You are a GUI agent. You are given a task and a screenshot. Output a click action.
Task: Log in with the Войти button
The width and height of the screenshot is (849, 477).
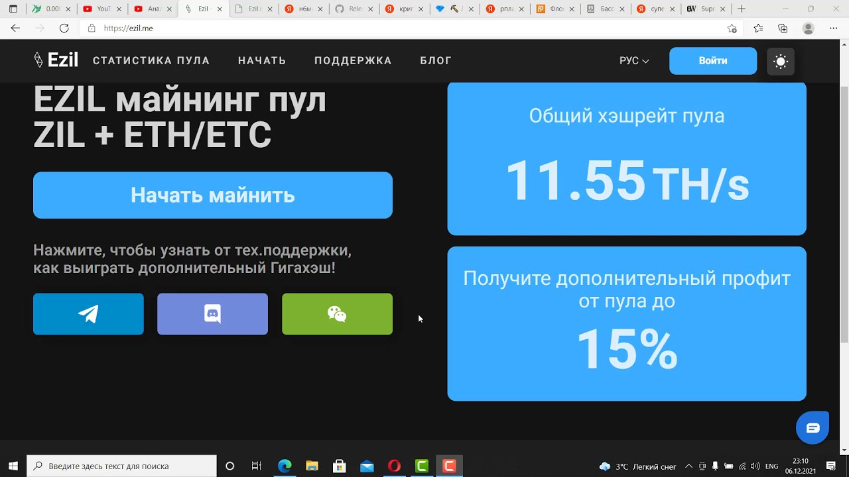pos(713,61)
